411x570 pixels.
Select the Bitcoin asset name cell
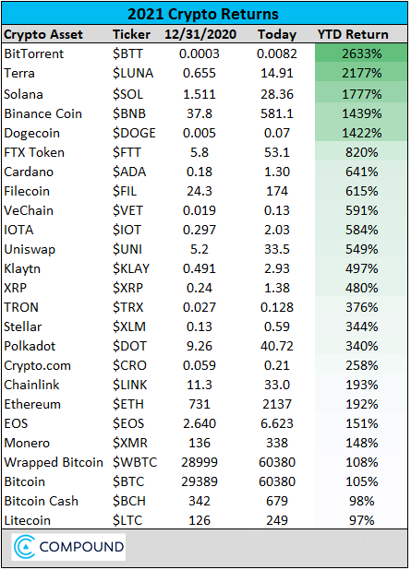(x=24, y=481)
